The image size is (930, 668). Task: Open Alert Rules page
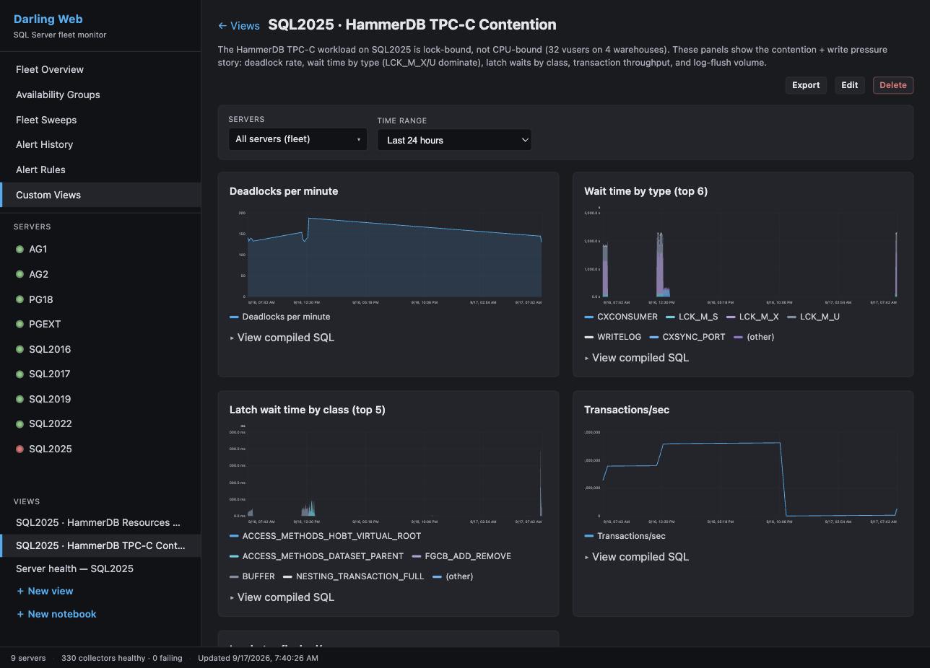tap(100, 170)
